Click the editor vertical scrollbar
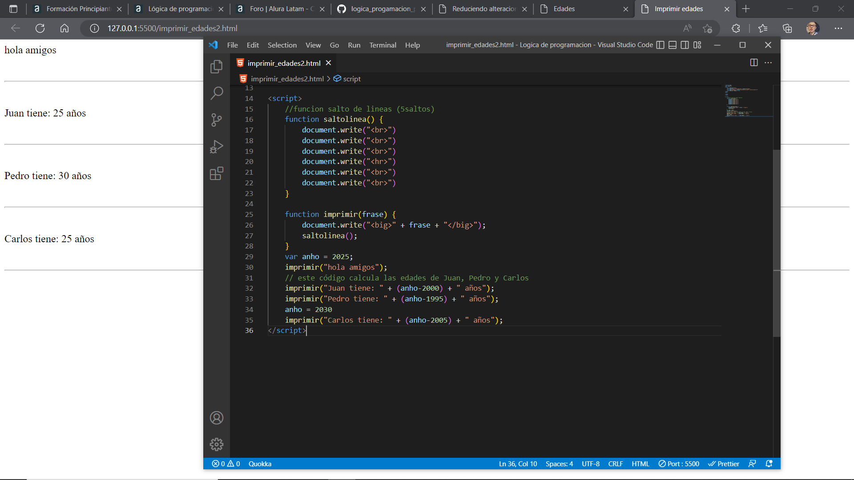854x480 pixels. click(777, 243)
